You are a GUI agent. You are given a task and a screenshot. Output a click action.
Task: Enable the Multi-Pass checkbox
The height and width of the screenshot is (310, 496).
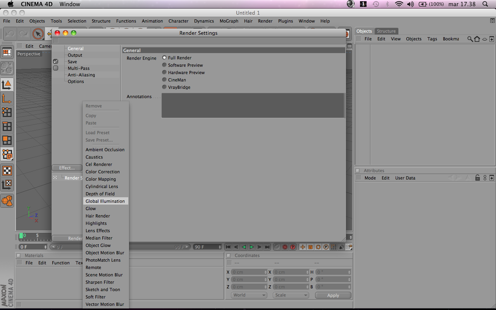pyautogui.click(x=55, y=68)
